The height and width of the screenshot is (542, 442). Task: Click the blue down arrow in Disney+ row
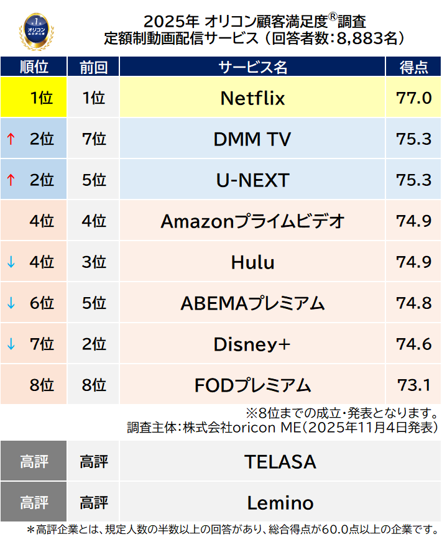point(11,344)
